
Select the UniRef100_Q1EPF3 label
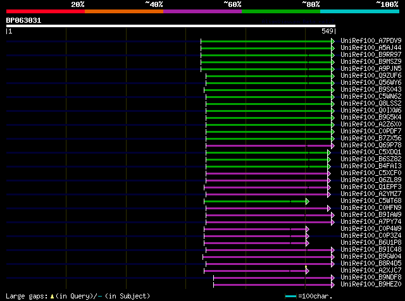point(371,187)
